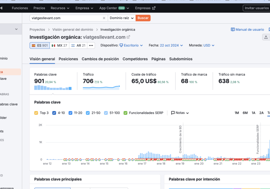The width and height of the screenshot is (270, 189).
Task: Toggle the 11-20 positions checkbox
Action: (70, 113)
